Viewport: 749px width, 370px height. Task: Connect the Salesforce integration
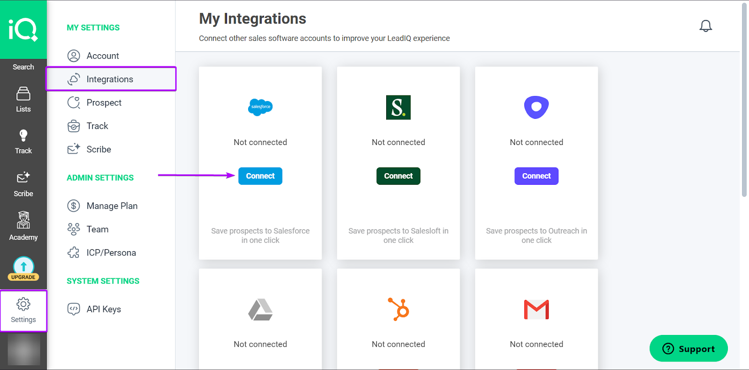[x=260, y=176]
